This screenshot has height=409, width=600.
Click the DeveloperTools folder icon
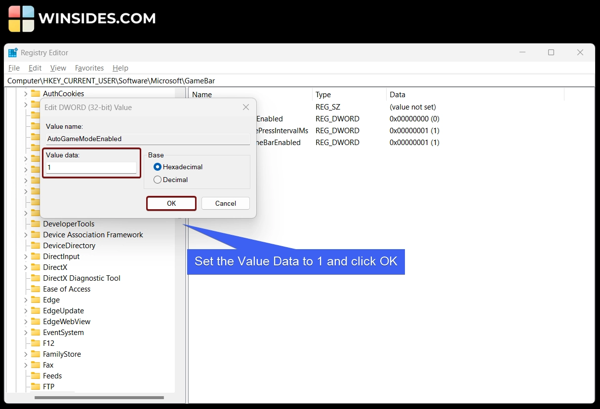pos(36,223)
